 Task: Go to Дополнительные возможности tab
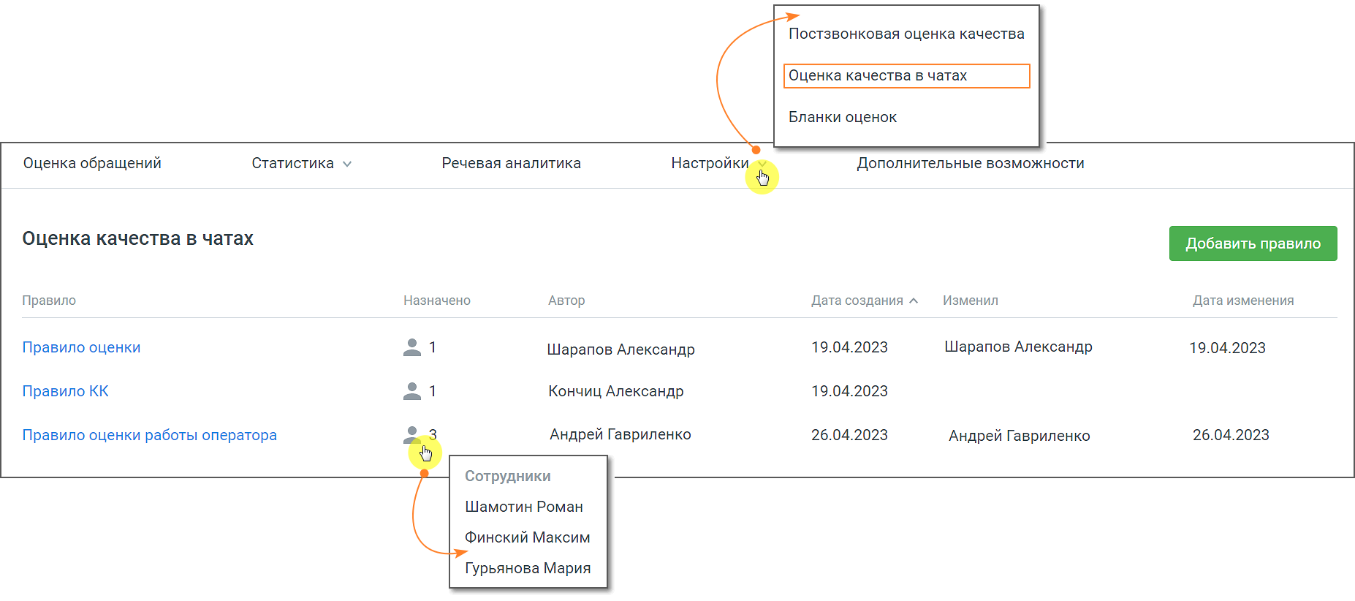[970, 163]
